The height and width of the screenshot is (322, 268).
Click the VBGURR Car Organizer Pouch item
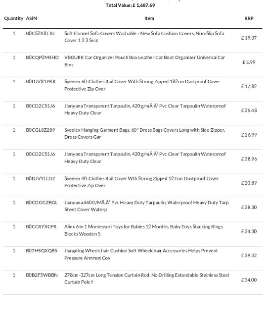[x=144, y=61]
